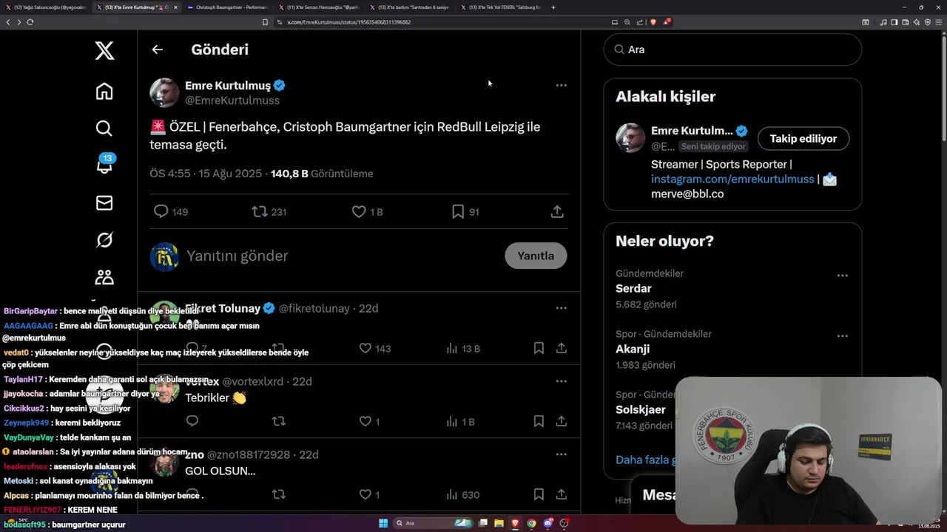This screenshot has height=532, width=947.
Task: Switch to Christoph Baumgartner Performance tab
Action: 228,7
